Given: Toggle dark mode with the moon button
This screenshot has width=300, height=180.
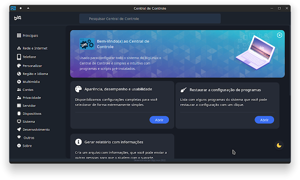Looking at the screenshot, I should pyautogui.click(x=279, y=145).
